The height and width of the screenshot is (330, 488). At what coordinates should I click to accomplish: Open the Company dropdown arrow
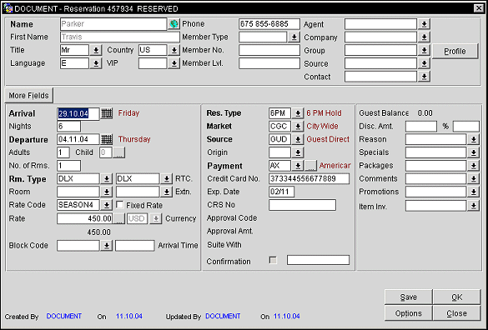pyautogui.click(x=424, y=37)
